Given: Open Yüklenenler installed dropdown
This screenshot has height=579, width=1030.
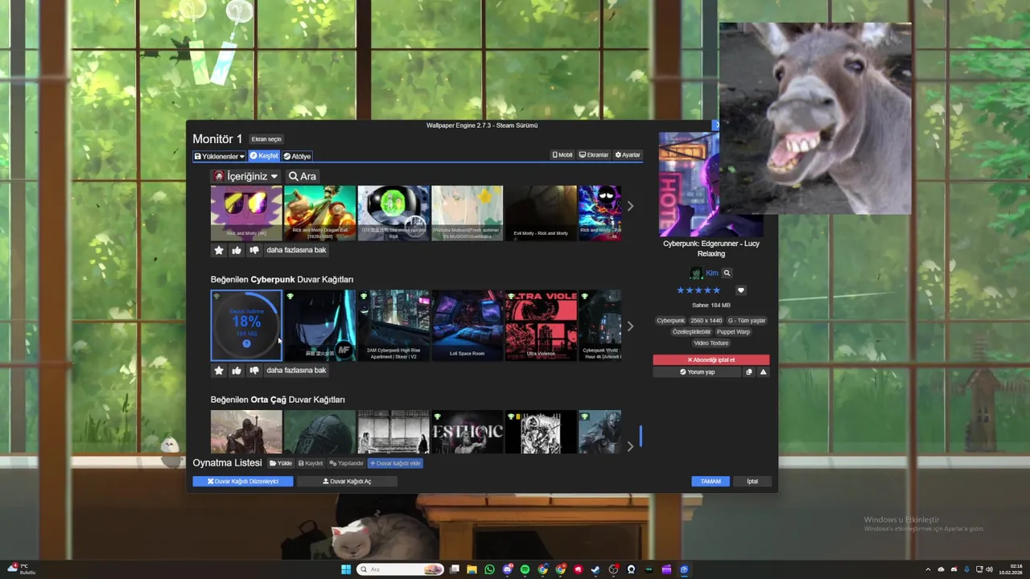Looking at the screenshot, I should pyautogui.click(x=220, y=156).
